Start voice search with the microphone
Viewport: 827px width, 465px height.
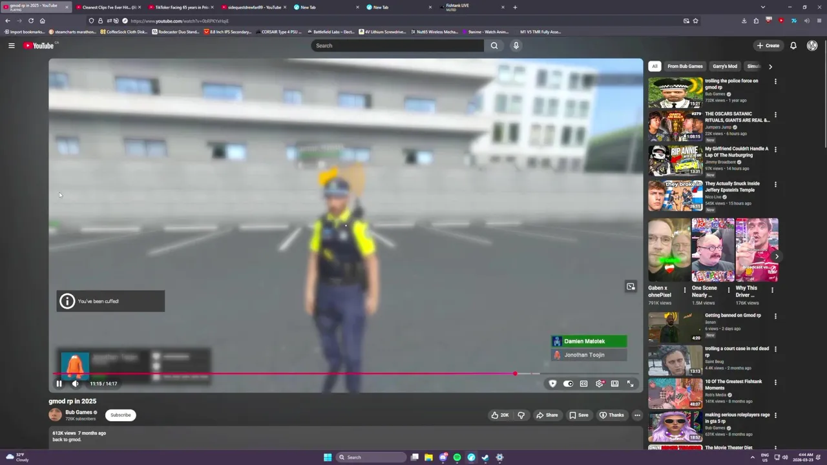pos(516,45)
